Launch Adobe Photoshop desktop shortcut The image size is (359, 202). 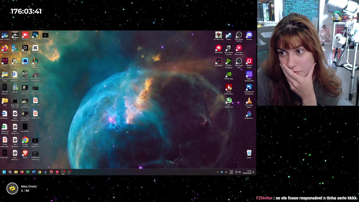(x=35, y=37)
